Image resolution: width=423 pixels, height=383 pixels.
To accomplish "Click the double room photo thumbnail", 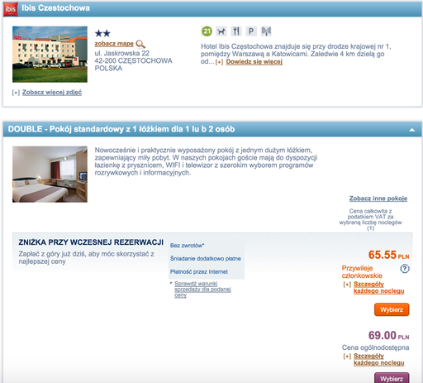I will (50, 175).
